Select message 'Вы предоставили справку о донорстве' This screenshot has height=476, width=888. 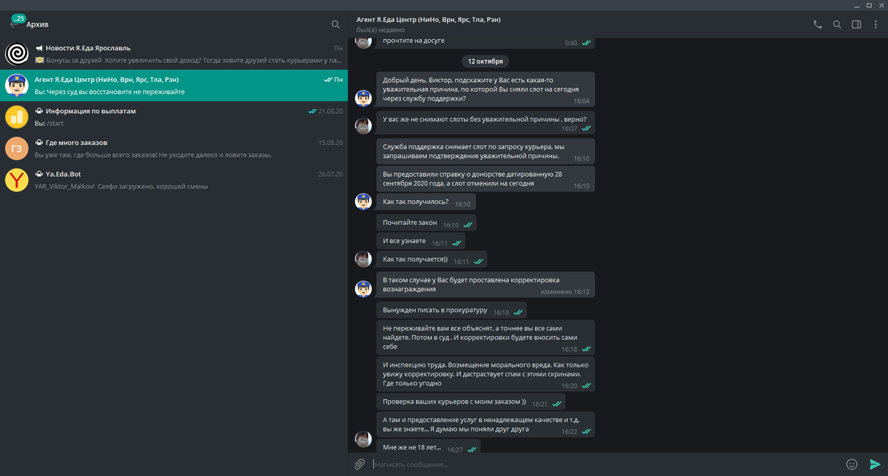[x=485, y=178]
